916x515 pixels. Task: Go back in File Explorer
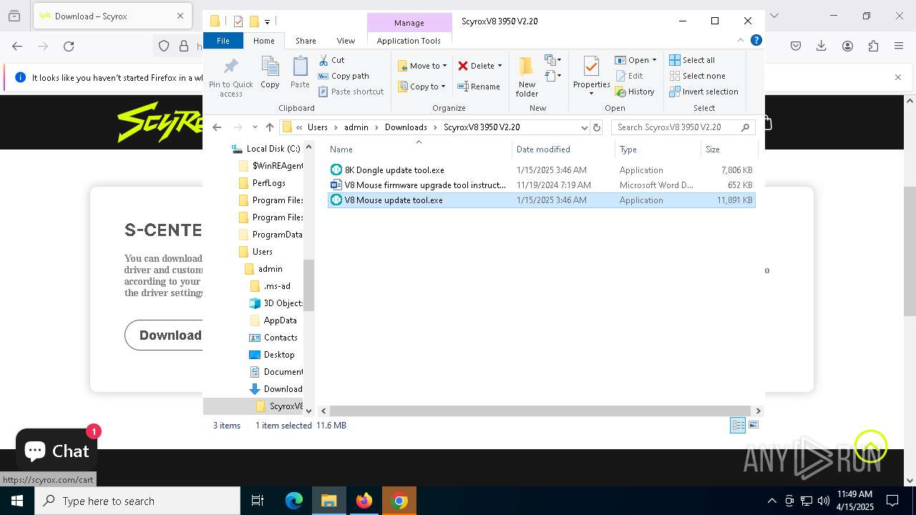[x=217, y=127]
